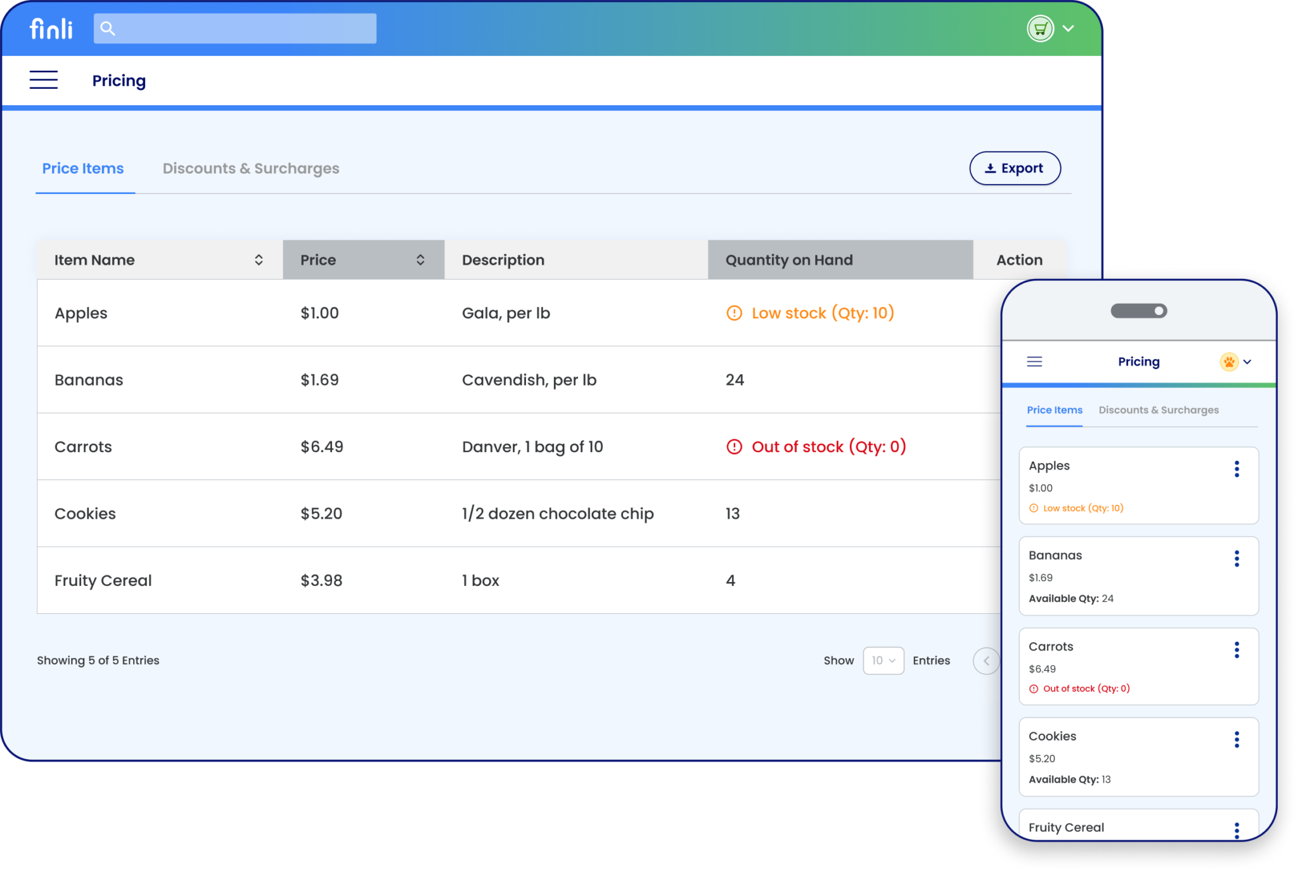Expand the account dropdown in top-right
This screenshot has width=1298, height=872.
tap(1067, 29)
